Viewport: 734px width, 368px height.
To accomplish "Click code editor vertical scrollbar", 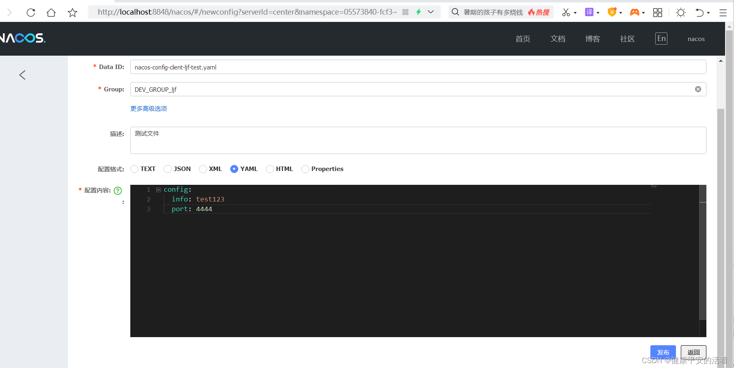I will (x=703, y=253).
